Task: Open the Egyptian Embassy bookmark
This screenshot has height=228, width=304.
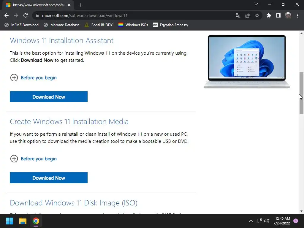Action: 171,25
